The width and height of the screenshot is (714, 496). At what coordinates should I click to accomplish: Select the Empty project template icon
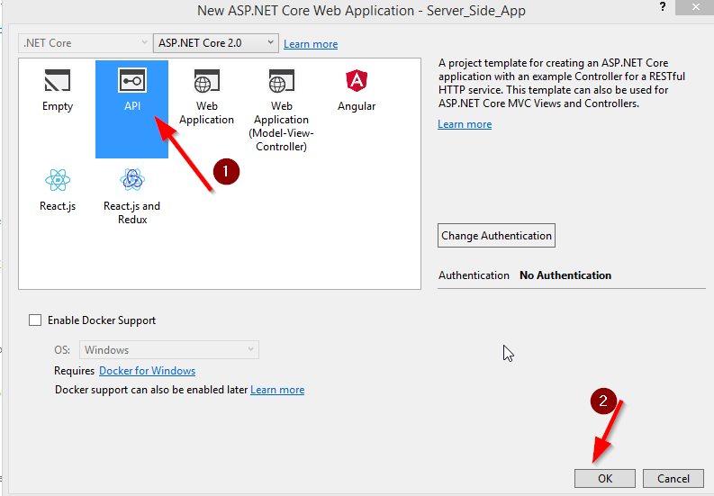tap(58, 81)
